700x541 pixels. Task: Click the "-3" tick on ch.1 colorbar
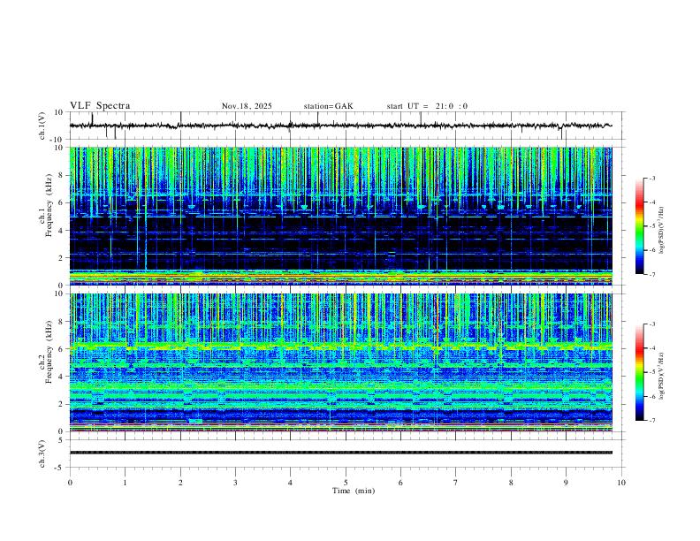[x=651, y=178]
